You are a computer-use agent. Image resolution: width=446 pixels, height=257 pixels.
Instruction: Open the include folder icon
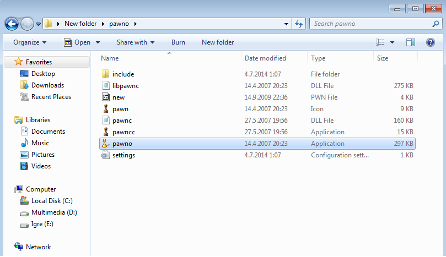106,74
